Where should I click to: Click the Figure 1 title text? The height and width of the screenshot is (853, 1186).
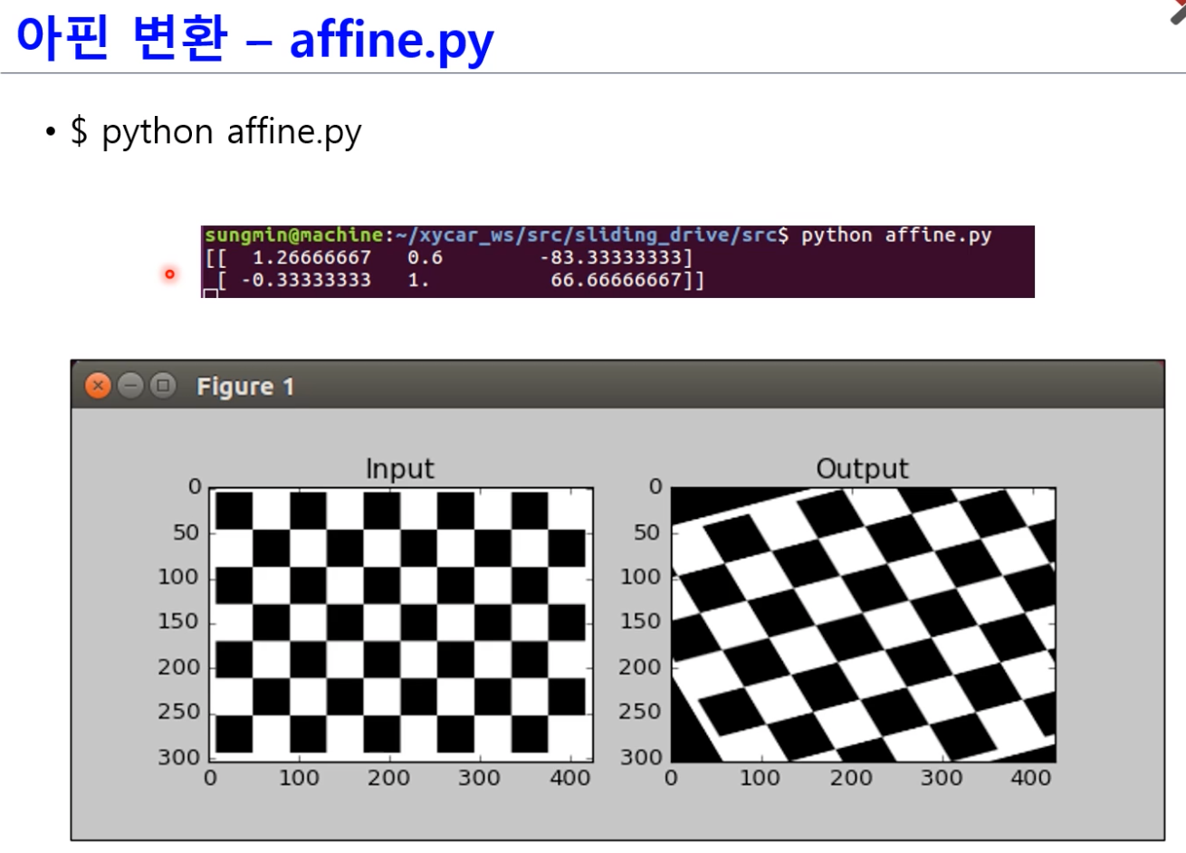tap(245, 387)
